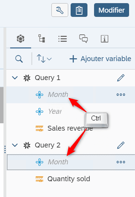Open the sort order dropdown
Viewport: 135px width, 197px height.
(44, 59)
